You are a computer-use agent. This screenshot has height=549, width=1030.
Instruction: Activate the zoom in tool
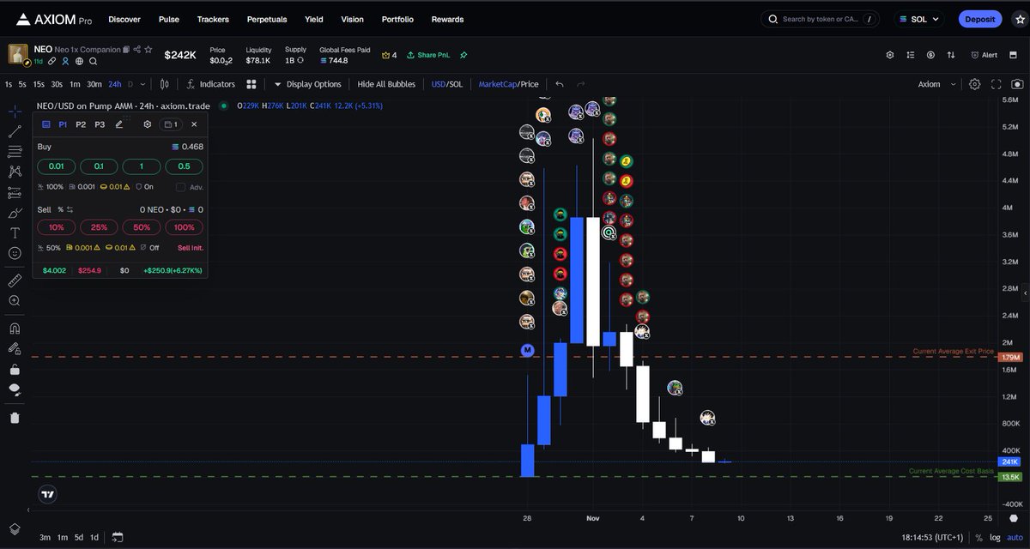click(x=15, y=300)
